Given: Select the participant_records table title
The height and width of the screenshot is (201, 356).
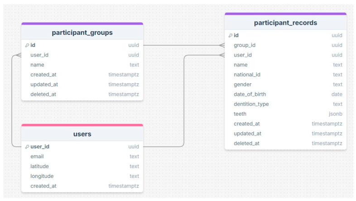Looking at the screenshot, I should pyautogui.click(x=285, y=23).
